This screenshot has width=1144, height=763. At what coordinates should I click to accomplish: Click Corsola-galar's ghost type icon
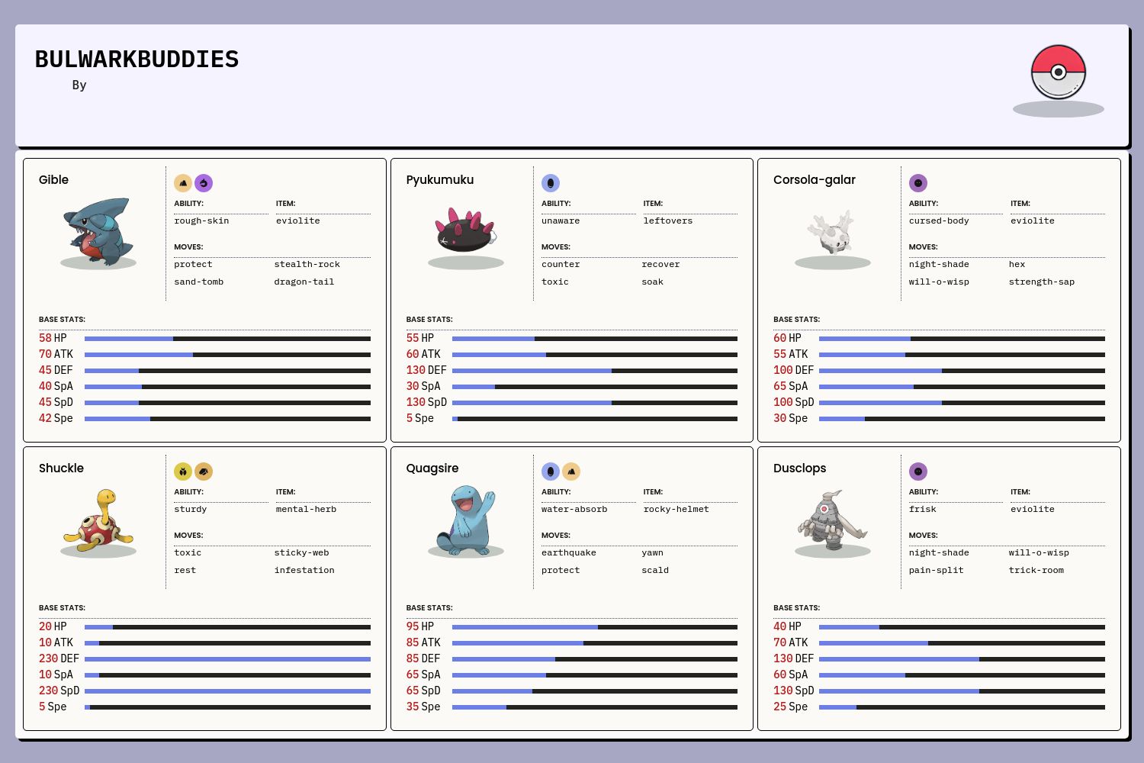(918, 183)
